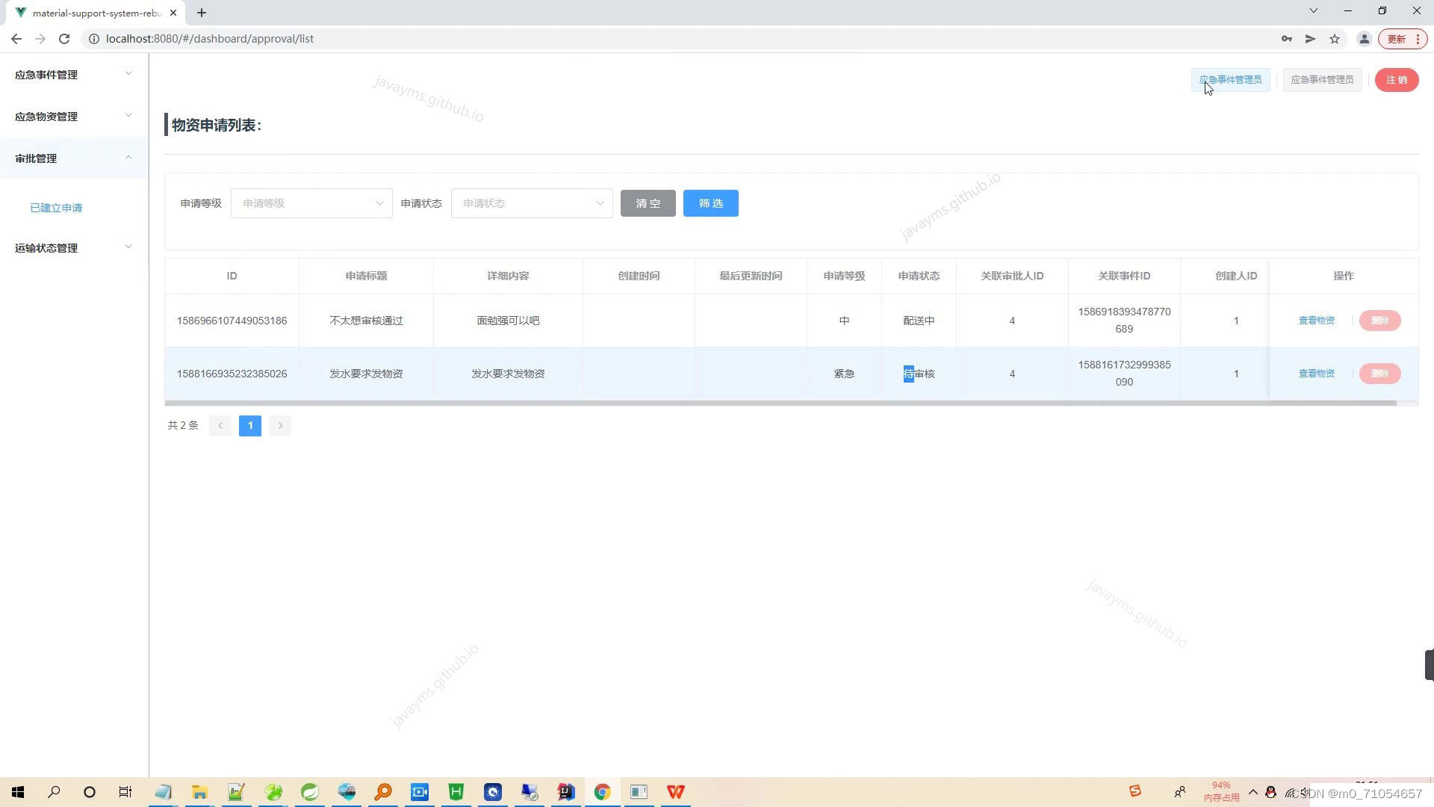Click the site information icon beside the URL
The width and height of the screenshot is (1434, 807).
[94, 39]
